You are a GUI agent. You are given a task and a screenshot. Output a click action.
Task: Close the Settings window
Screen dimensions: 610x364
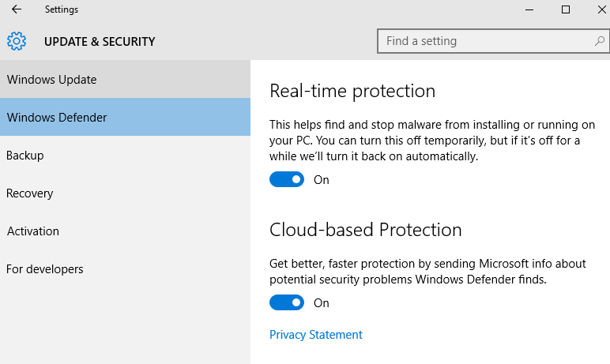point(601,9)
